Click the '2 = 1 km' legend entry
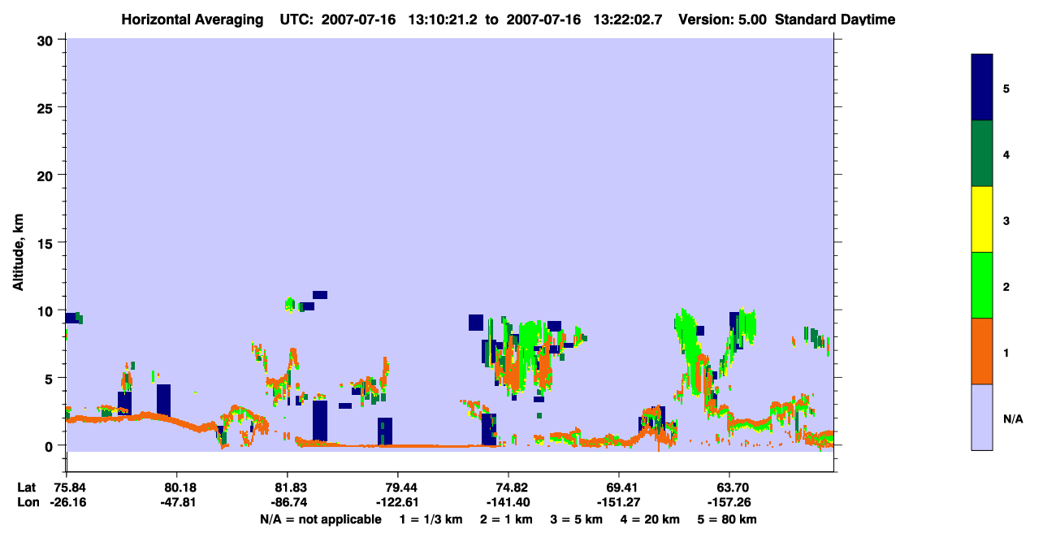 click(x=506, y=519)
